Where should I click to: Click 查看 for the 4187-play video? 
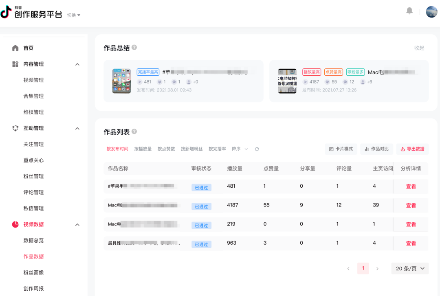411,206
